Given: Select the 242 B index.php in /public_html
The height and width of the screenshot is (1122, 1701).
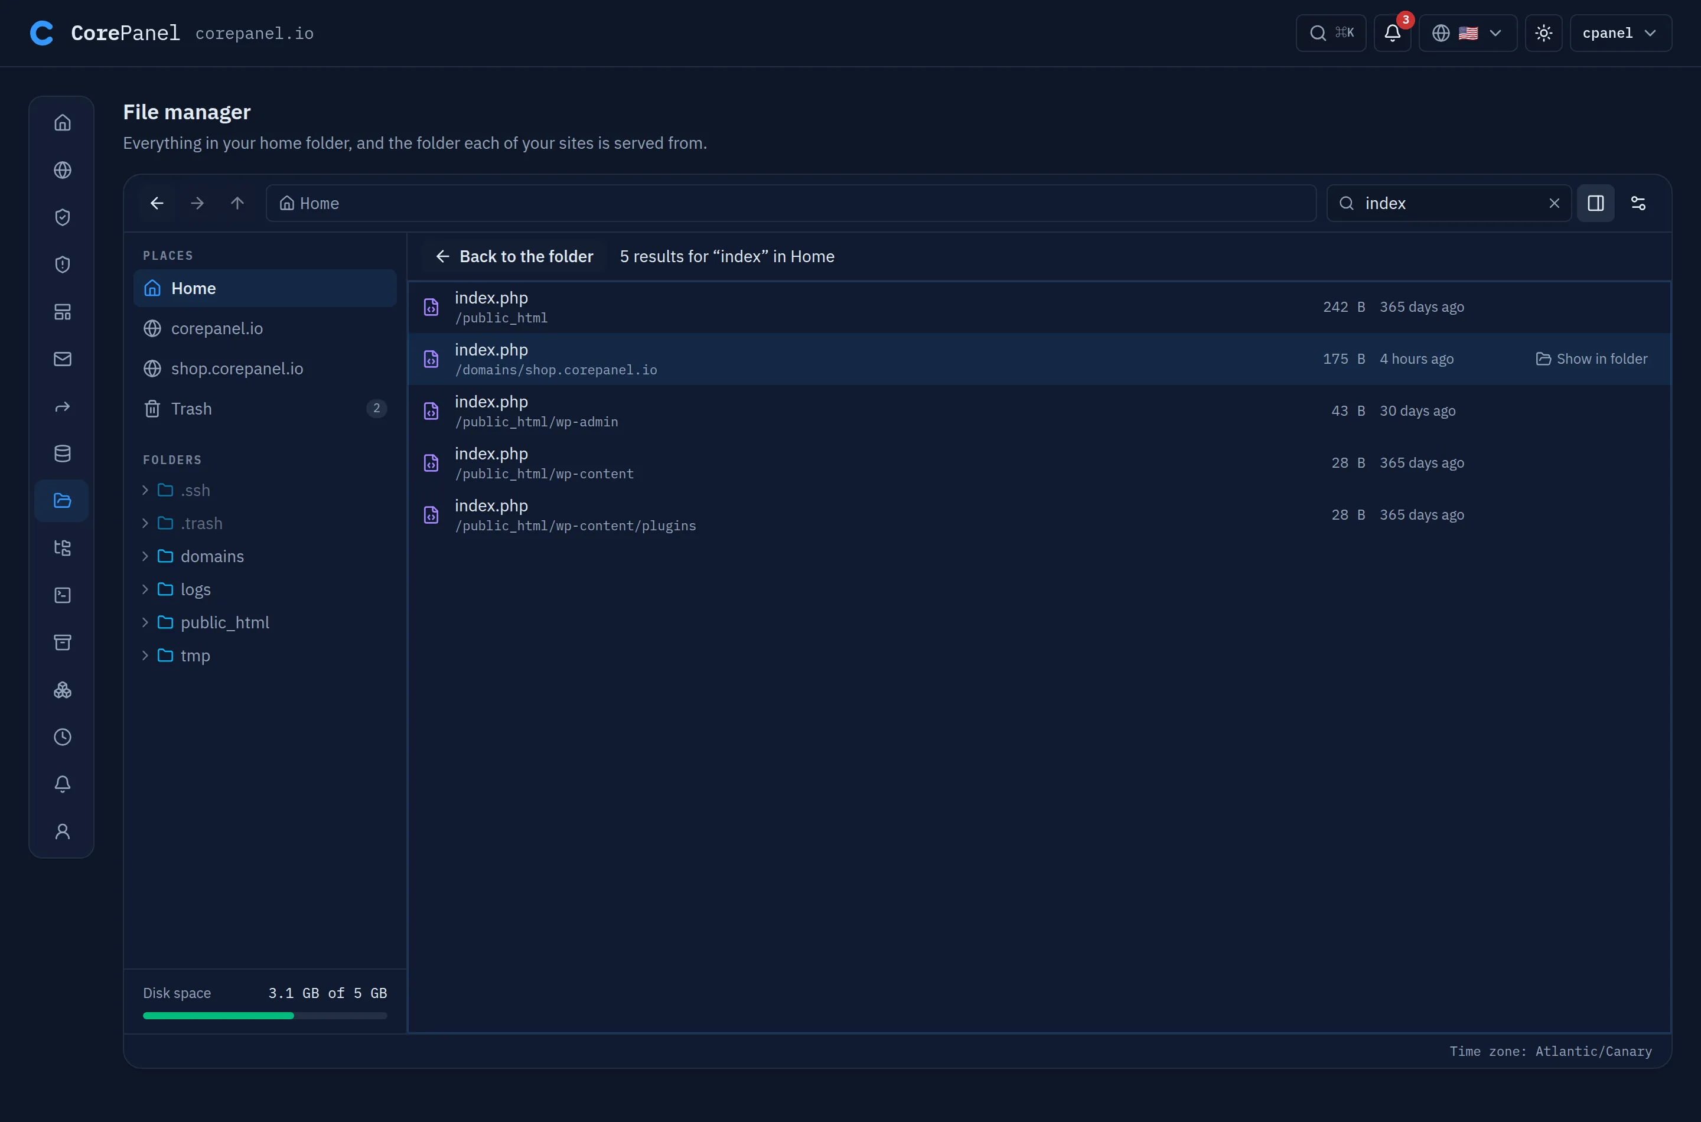Looking at the screenshot, I should (1039, 307).
